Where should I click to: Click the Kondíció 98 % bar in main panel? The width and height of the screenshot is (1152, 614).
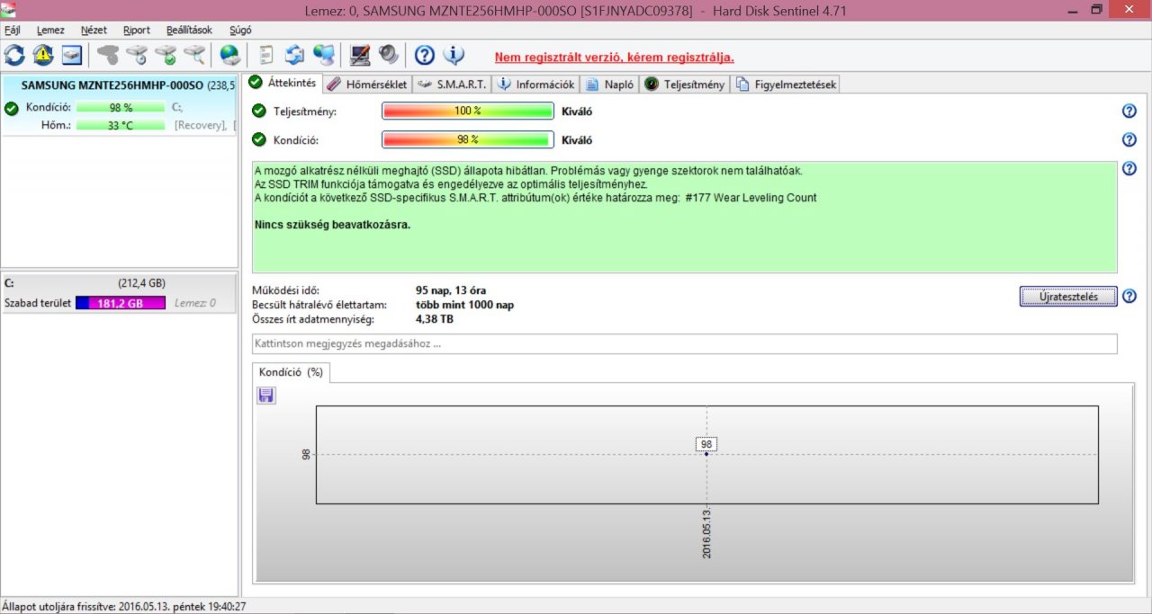[x=467, y=140]
